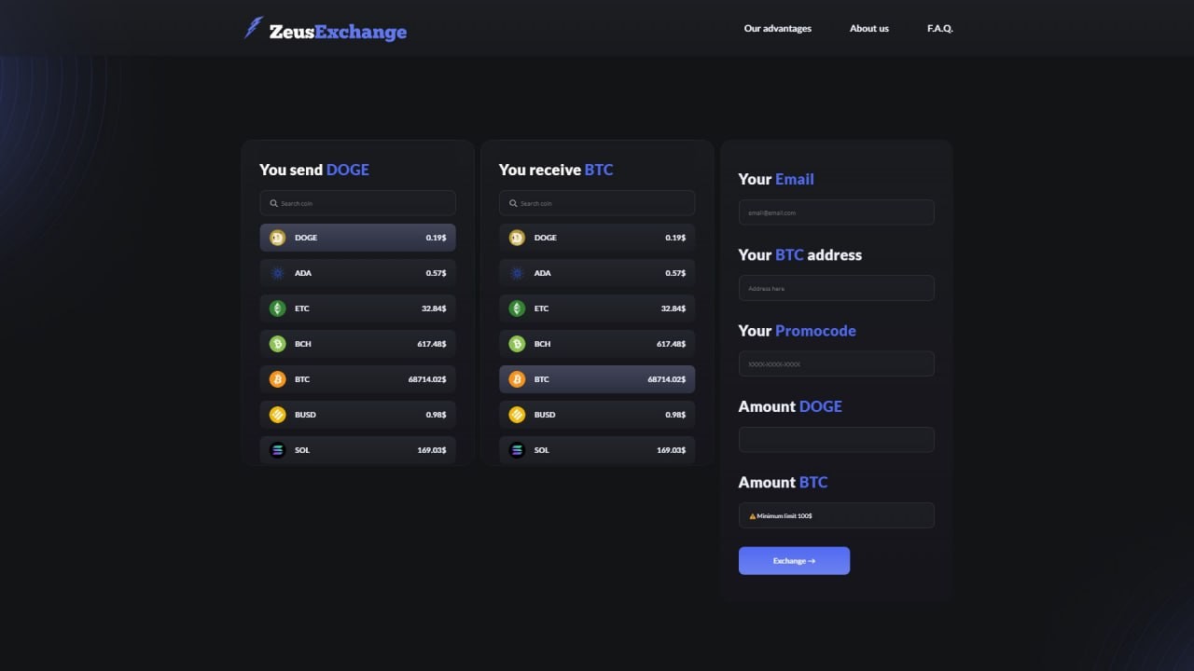The width and height of the screenshot is (1194, 671).
Task: Select the BUSD coin icon in You send
Action: 277,415
